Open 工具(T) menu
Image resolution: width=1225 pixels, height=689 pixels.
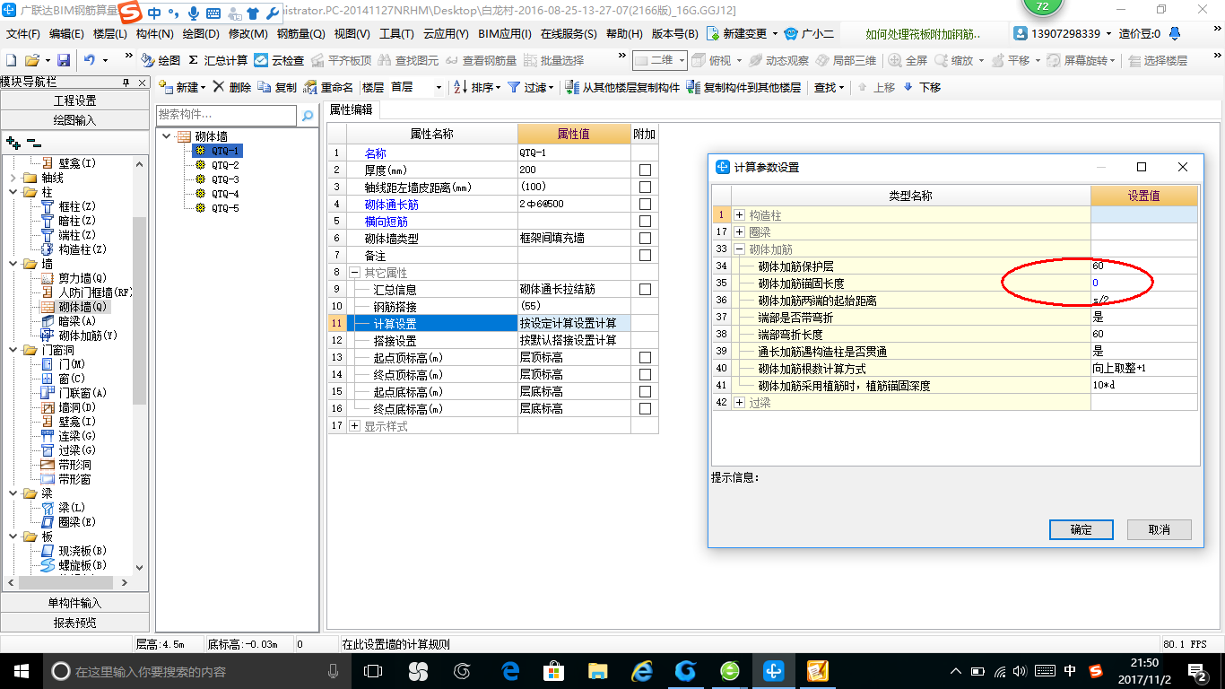396,33
